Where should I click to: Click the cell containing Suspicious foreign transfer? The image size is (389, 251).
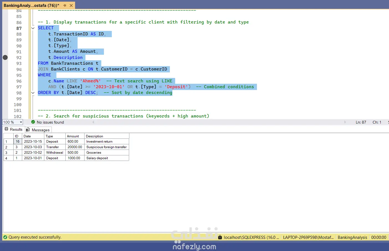click(x=106, y=147)
